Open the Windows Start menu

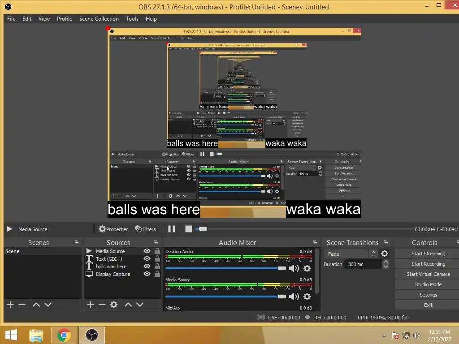click(11, 335)
